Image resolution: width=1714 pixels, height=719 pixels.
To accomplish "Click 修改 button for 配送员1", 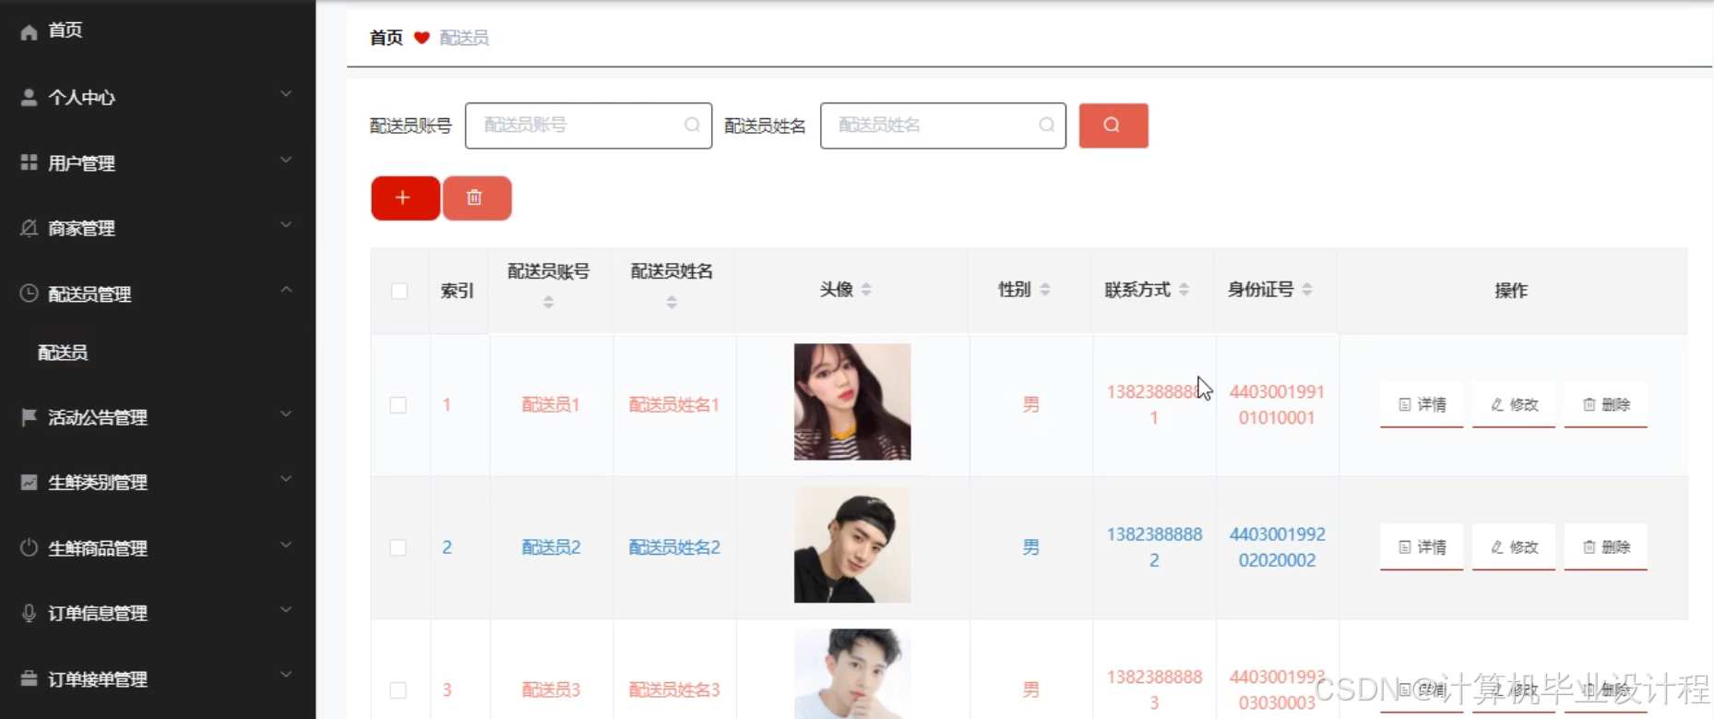I will (x=1514, y=405).
